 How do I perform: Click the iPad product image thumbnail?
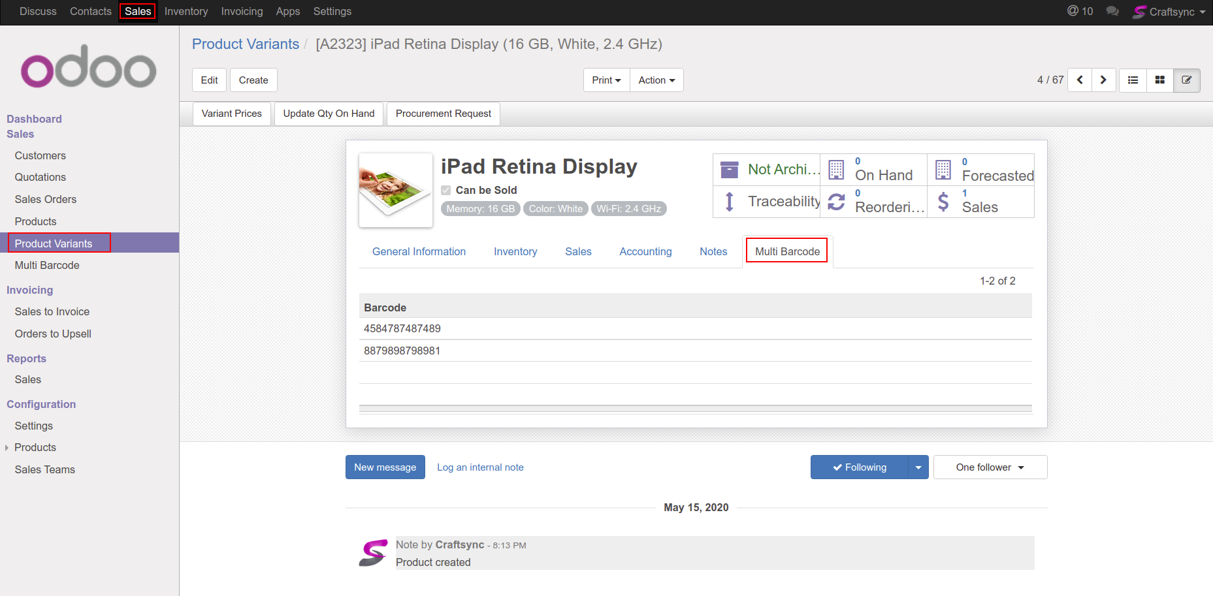pos(395,190)
